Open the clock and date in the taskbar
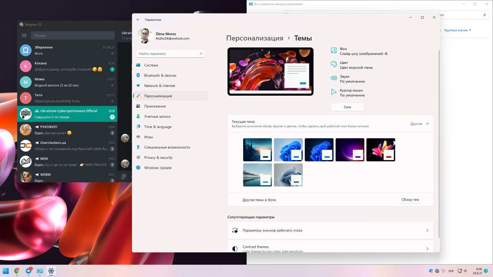 [478, 271]
